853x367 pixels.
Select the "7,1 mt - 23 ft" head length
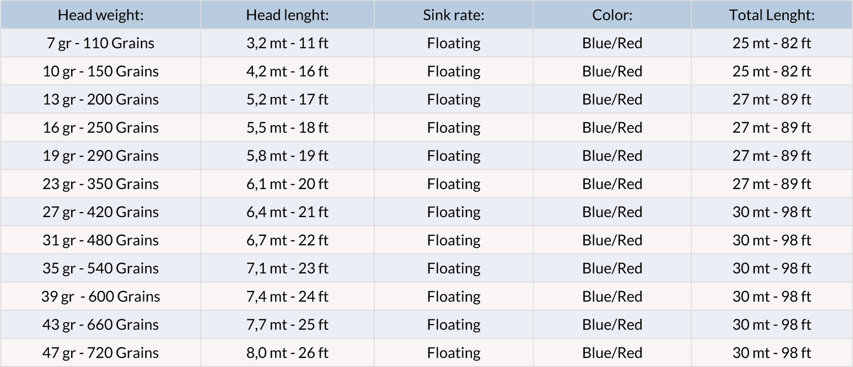pyautogui.click(x=287, y=268)
